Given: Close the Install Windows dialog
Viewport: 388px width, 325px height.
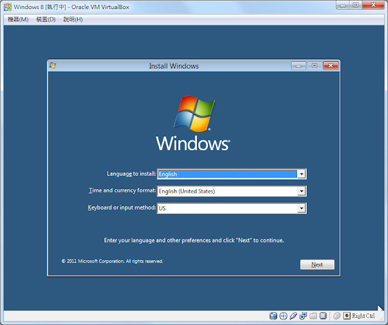Looking at the screenshot, I should click(x=331, y=66).
